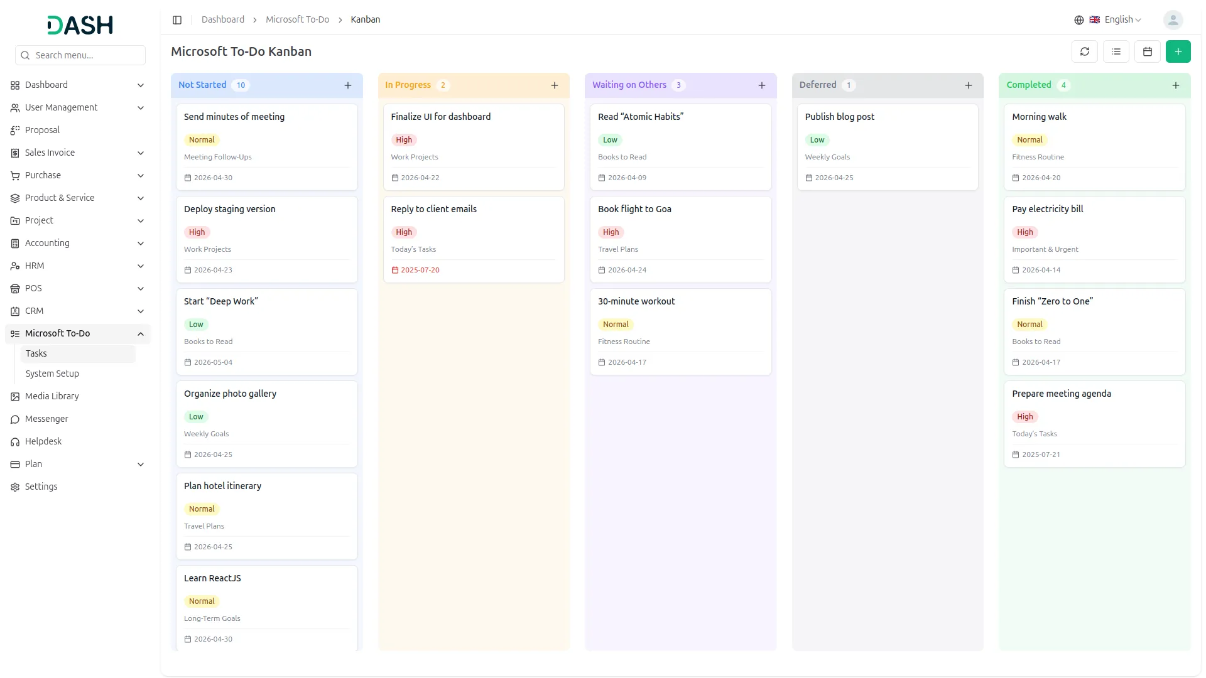This screenshot has width=1206, height=678.
Task: Click the CRM sidebar icon
Action: (x=15, y=311)
